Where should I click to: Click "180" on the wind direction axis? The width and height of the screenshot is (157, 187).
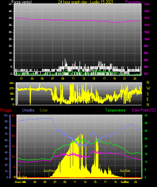click(11, 94)
